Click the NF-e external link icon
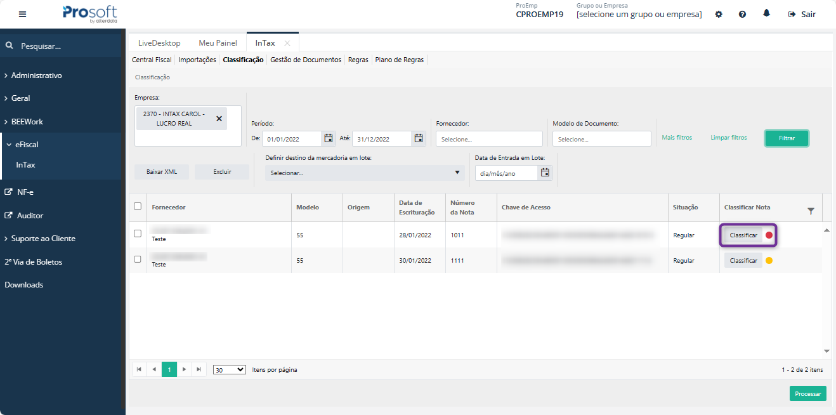 point(8,192)
